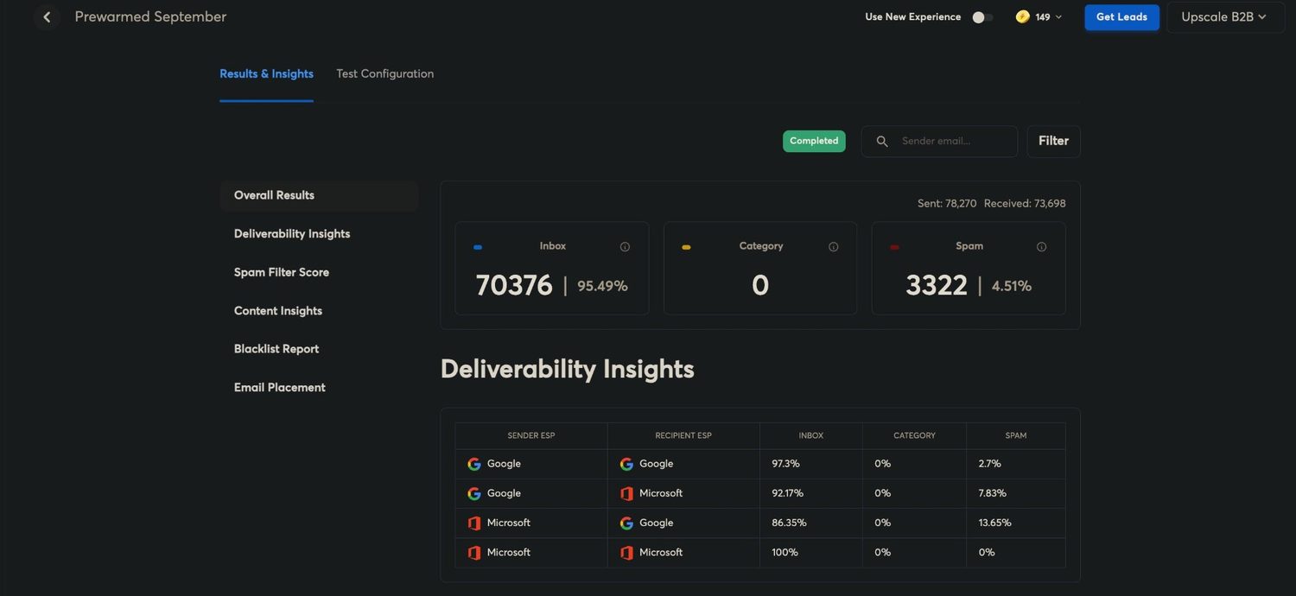Click the 7.83% spam value

point(992,493)
